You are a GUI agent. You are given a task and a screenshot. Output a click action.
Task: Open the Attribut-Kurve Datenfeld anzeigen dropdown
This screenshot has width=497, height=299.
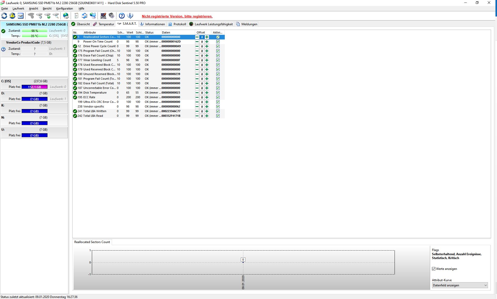460,285
